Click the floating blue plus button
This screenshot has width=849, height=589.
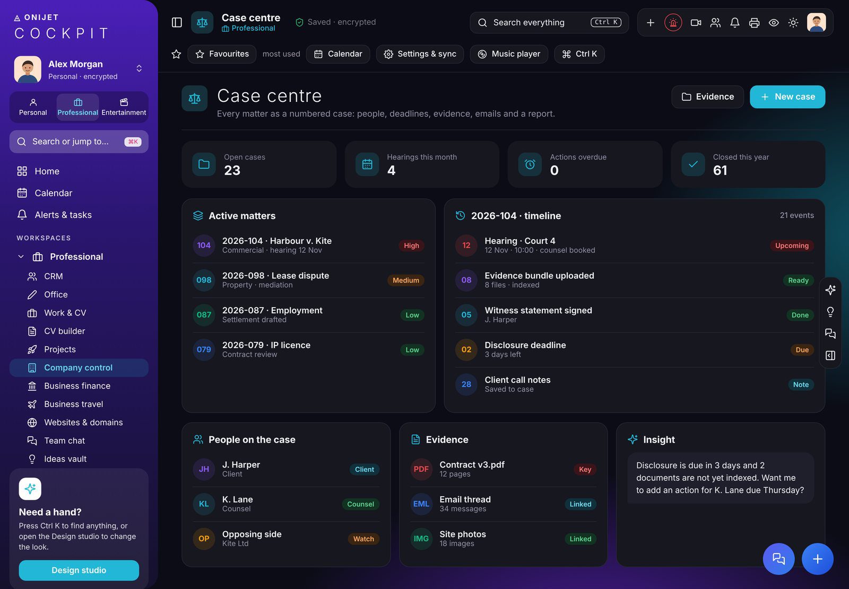[817, 559]
